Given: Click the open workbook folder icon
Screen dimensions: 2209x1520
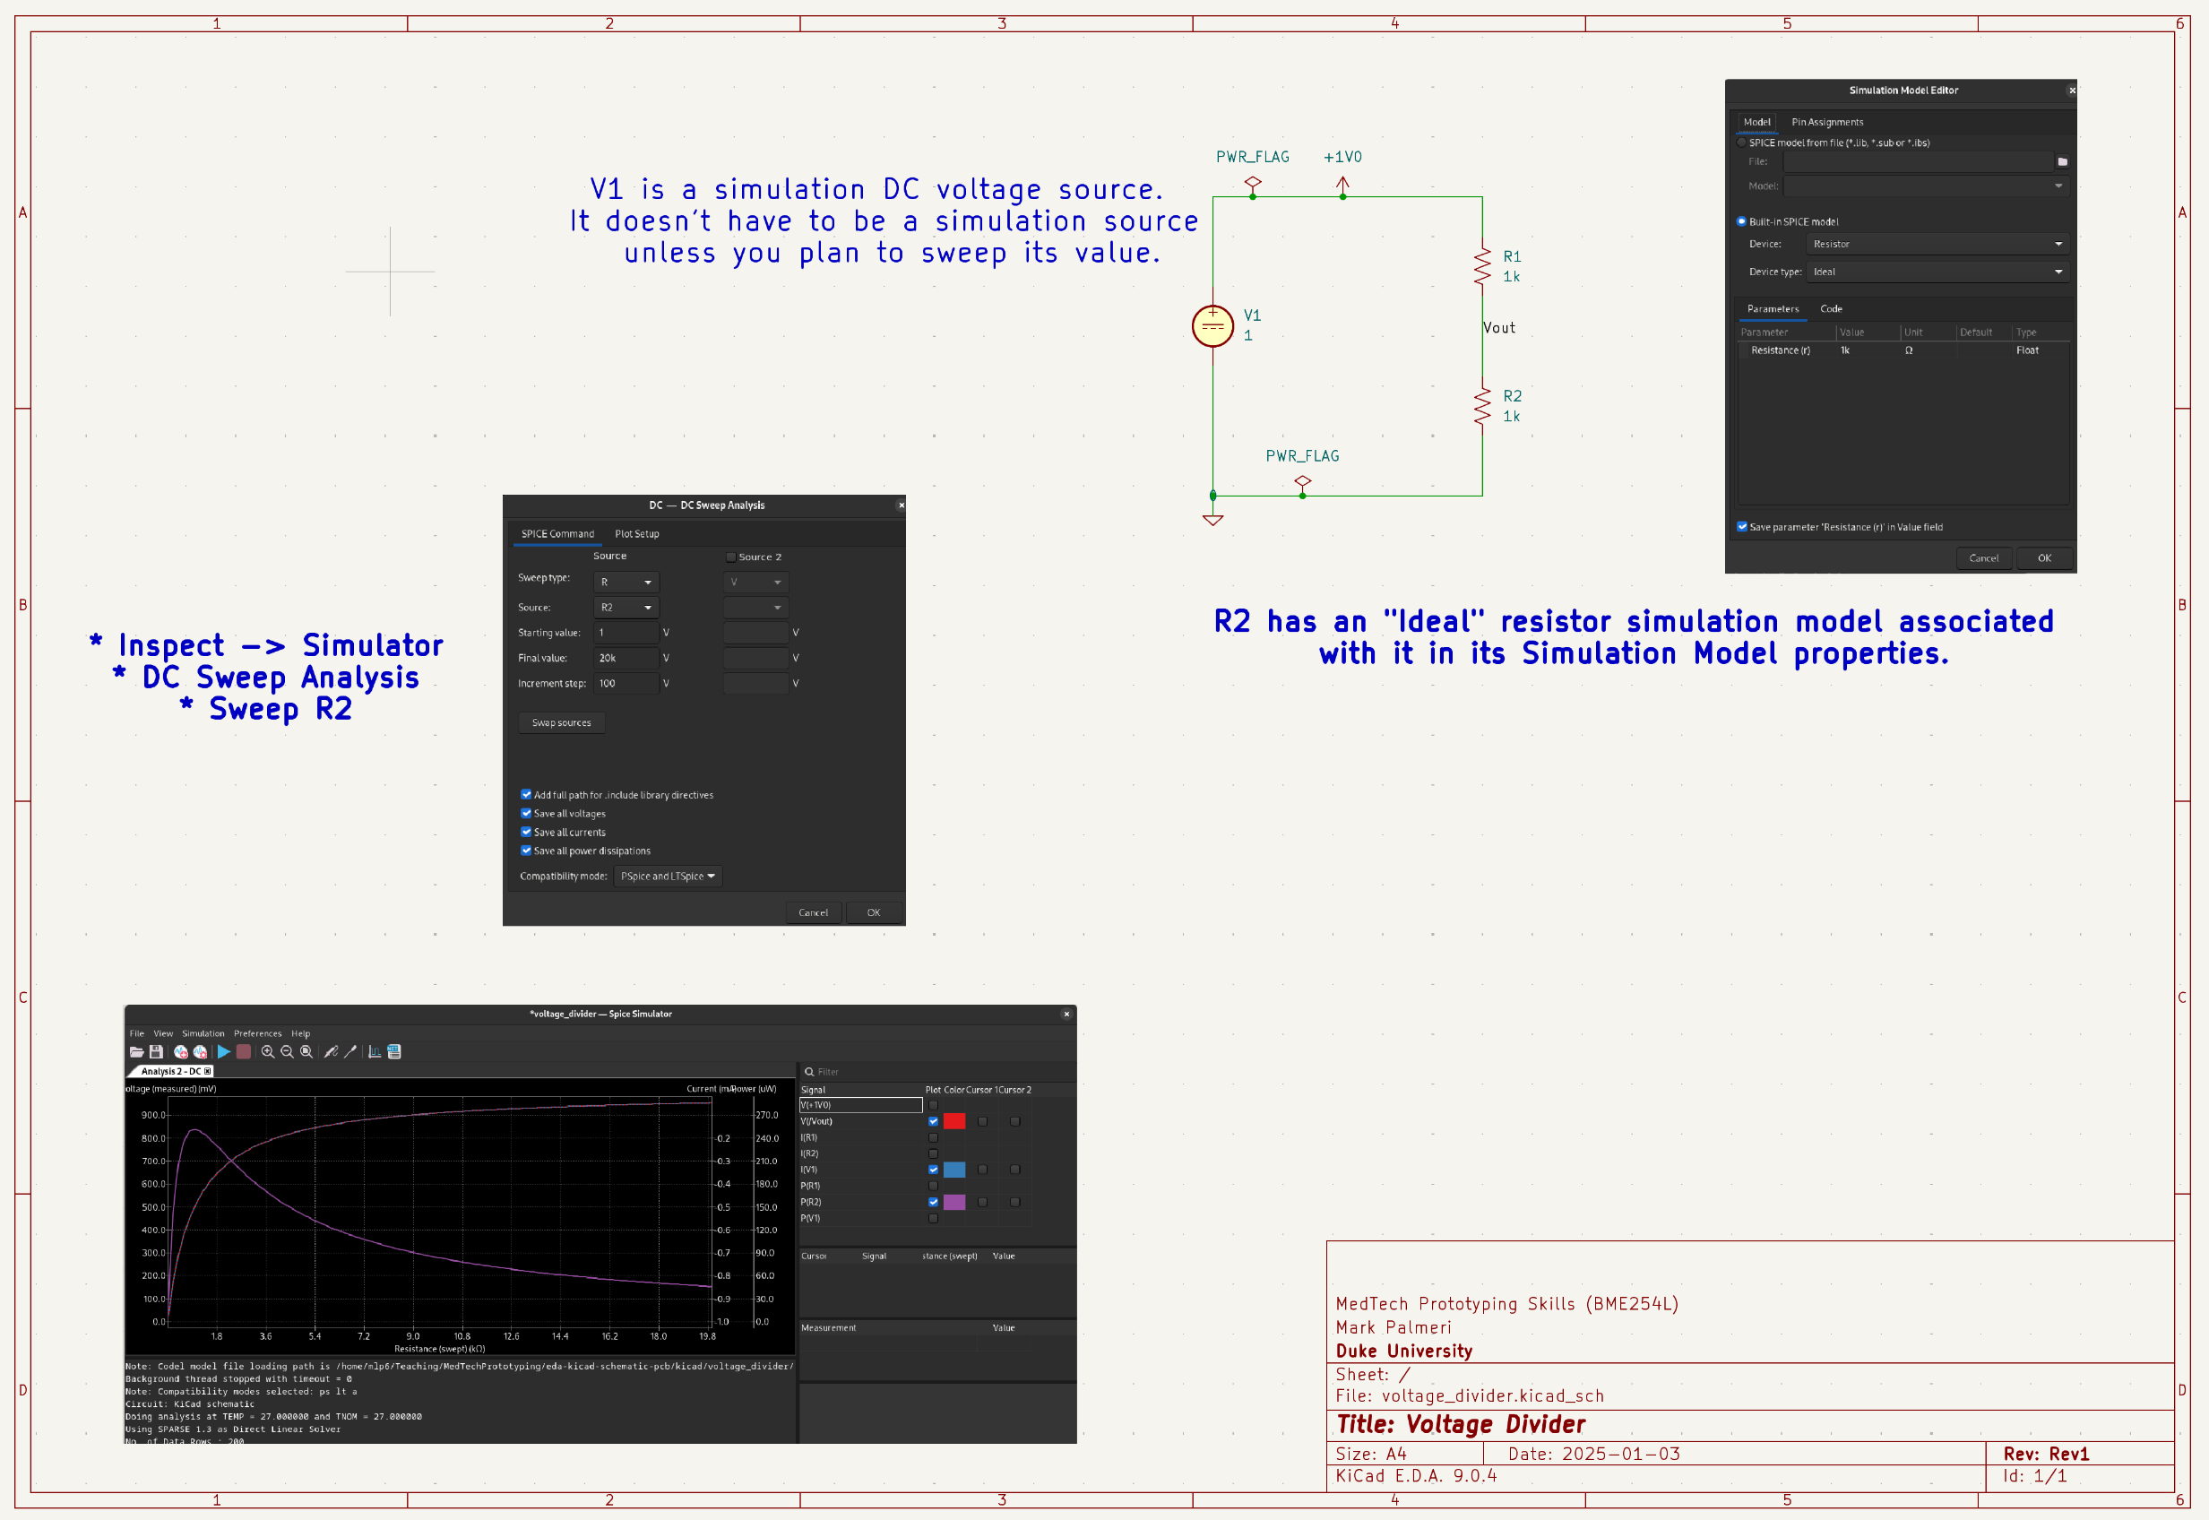Looking at the screenshot, I should click(x=136, y=1051).
